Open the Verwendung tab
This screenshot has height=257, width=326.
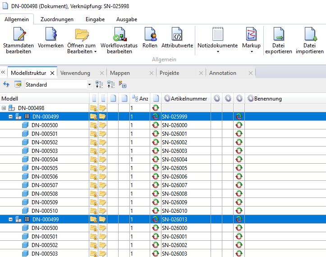(75, 73)
